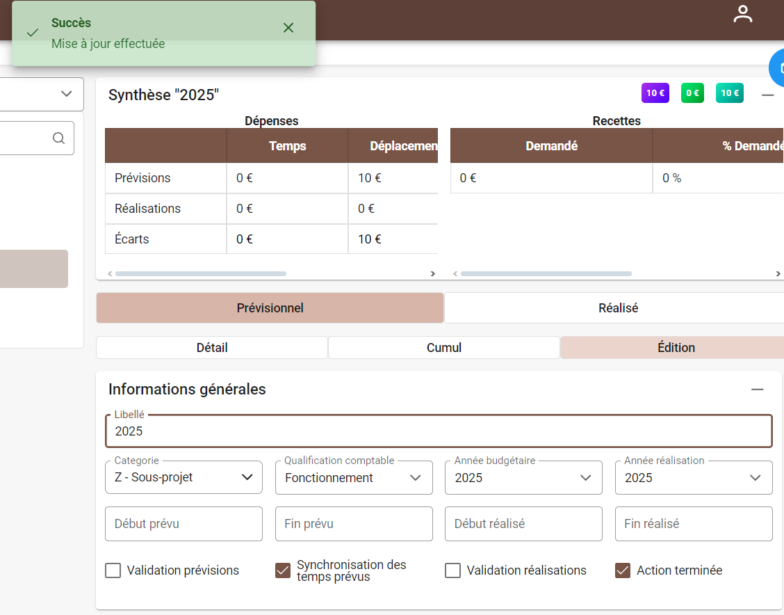Open the user account menu
Image resolution: width=784 pixels, height=615 pixels.
click(742, 13)
